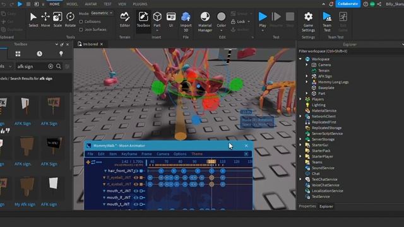The height and width of the screenshot is (227, 404).
Task: Open the UI insert tool
Action: [x=171, y=20]
